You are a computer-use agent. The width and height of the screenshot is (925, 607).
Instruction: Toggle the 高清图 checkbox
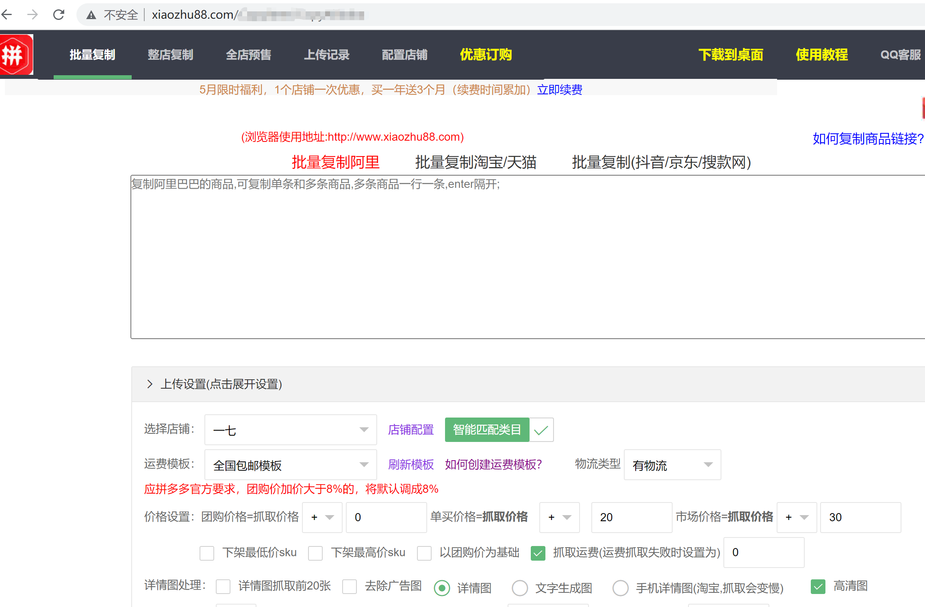point(818,586)
